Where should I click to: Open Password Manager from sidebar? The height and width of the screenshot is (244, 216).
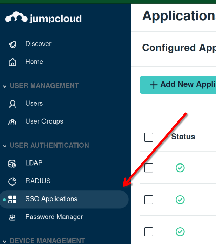coord(54,217)
